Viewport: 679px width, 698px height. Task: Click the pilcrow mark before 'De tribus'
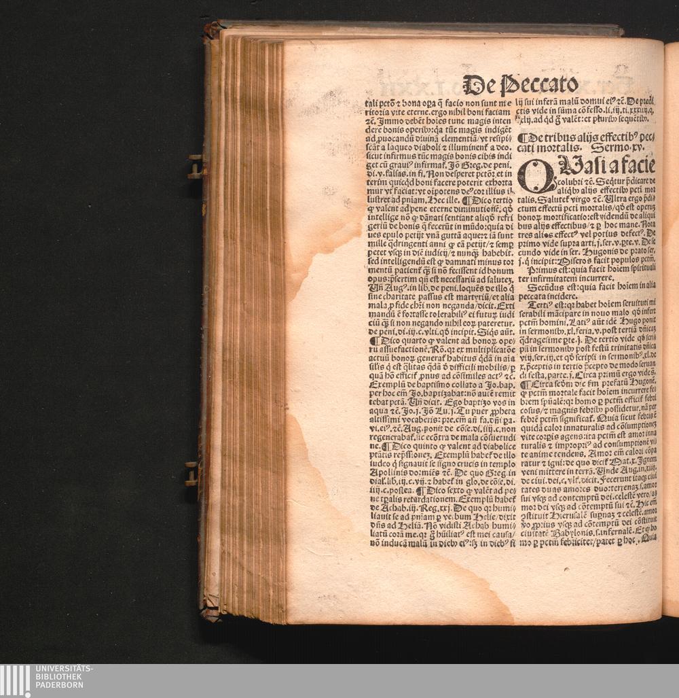523,137
